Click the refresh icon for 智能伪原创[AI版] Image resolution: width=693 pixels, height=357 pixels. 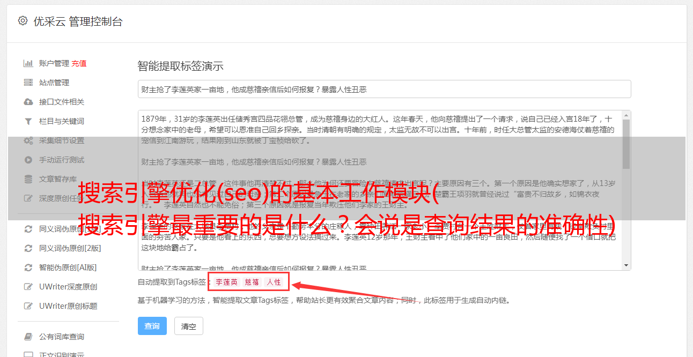point(28,267)
